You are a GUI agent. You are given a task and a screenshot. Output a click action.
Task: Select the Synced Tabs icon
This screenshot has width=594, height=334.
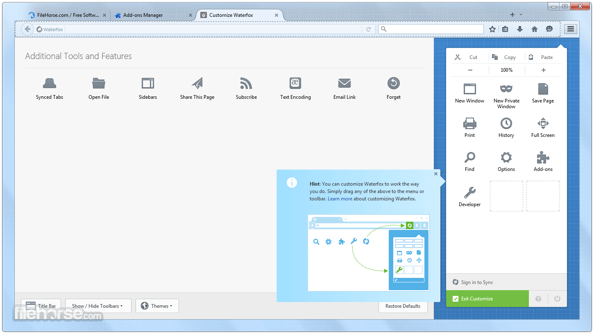click(50, 84)
